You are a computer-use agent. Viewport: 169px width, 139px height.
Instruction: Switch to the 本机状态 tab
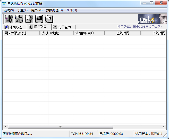coord(14,27)
